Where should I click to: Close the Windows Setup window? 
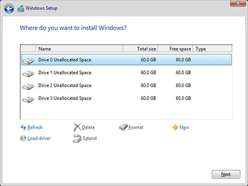coord(238,3)
